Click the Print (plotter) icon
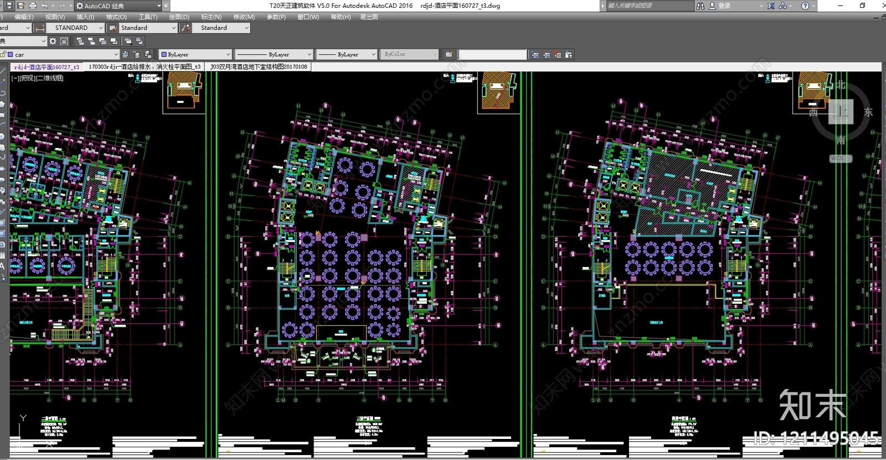The height and width of the screenshot is (460, 886). [x=33, y=6]
